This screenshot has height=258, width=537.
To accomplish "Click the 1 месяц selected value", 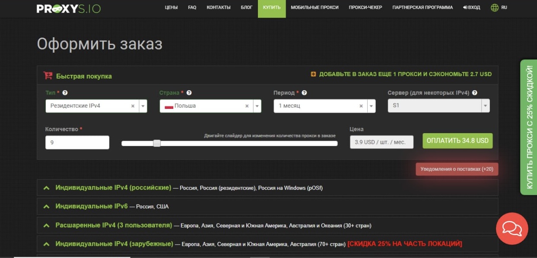I will [x=289, y=106].
